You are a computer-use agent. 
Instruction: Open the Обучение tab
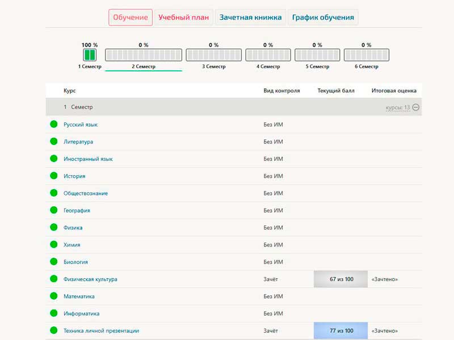131,18
